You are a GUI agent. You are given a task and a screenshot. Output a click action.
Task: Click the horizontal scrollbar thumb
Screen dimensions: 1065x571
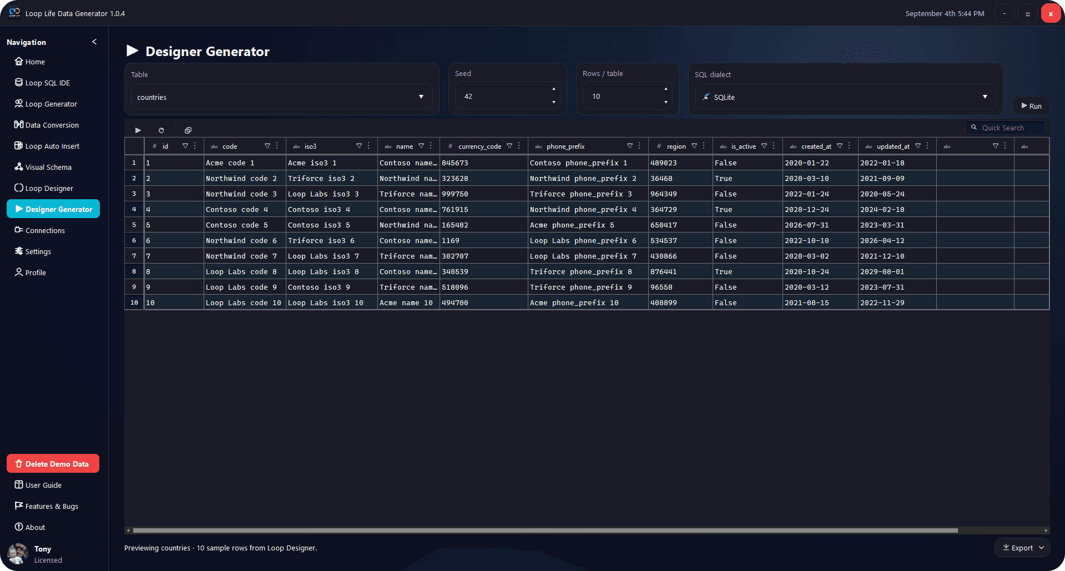coord(545,530)
